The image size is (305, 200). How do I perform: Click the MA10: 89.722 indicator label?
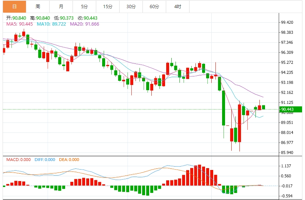pyautogui.click(x=51, y=24)
